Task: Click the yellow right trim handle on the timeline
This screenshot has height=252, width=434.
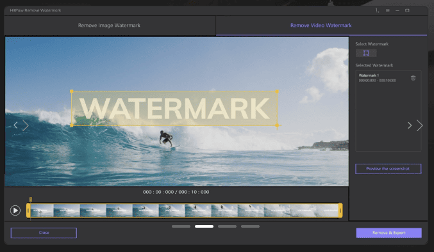Action: tap(340, 210)
